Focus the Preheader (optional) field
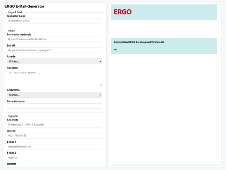226x170 pixels. point(54,39)
